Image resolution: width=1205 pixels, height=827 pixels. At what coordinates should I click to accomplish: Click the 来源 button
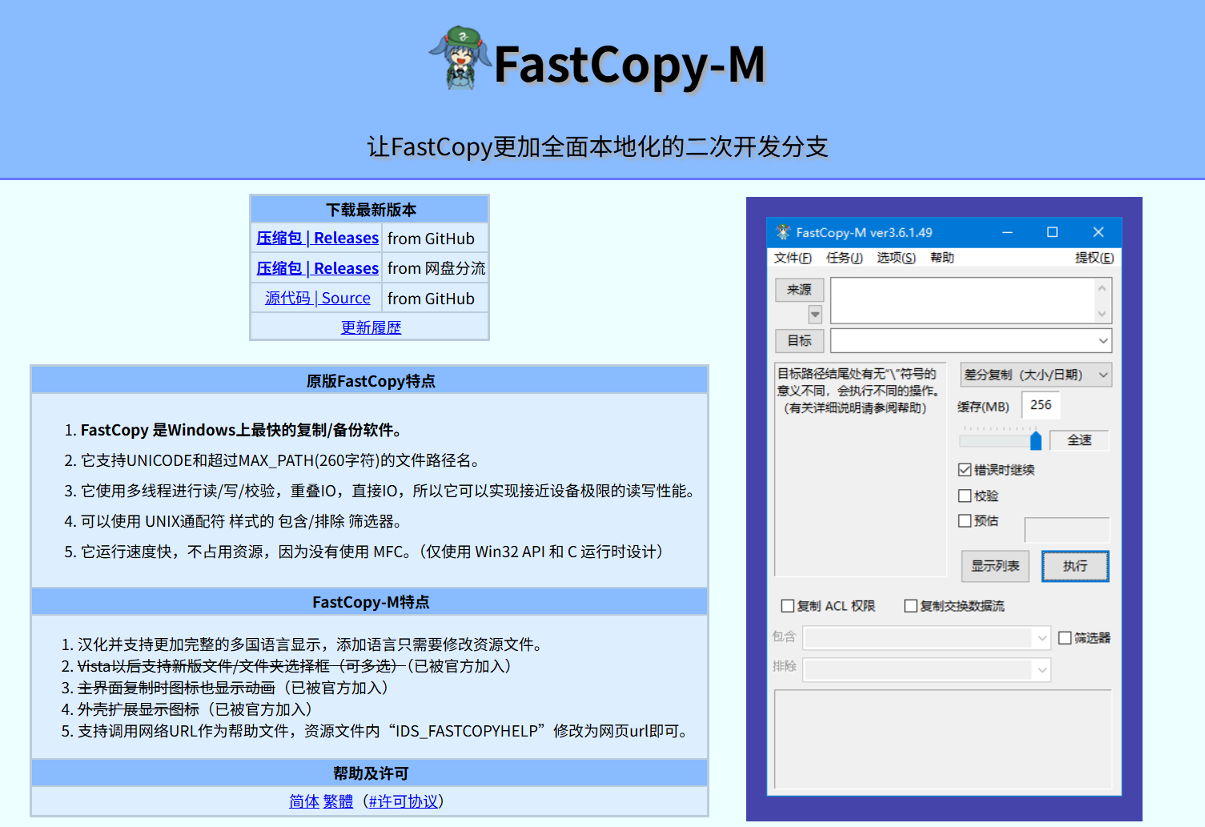pos(799,290)
